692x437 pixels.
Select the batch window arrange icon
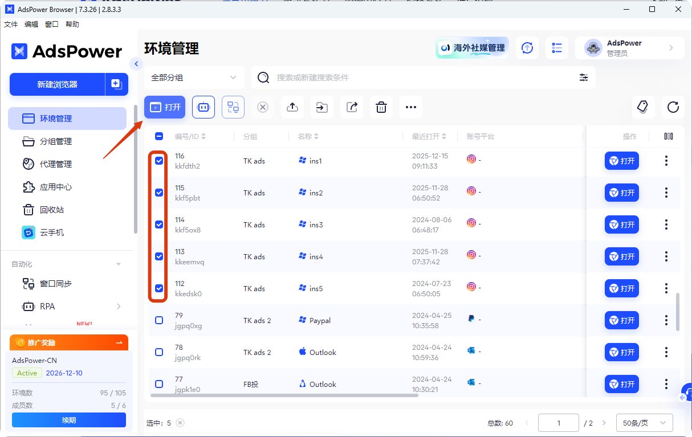(x=233, y=107)
